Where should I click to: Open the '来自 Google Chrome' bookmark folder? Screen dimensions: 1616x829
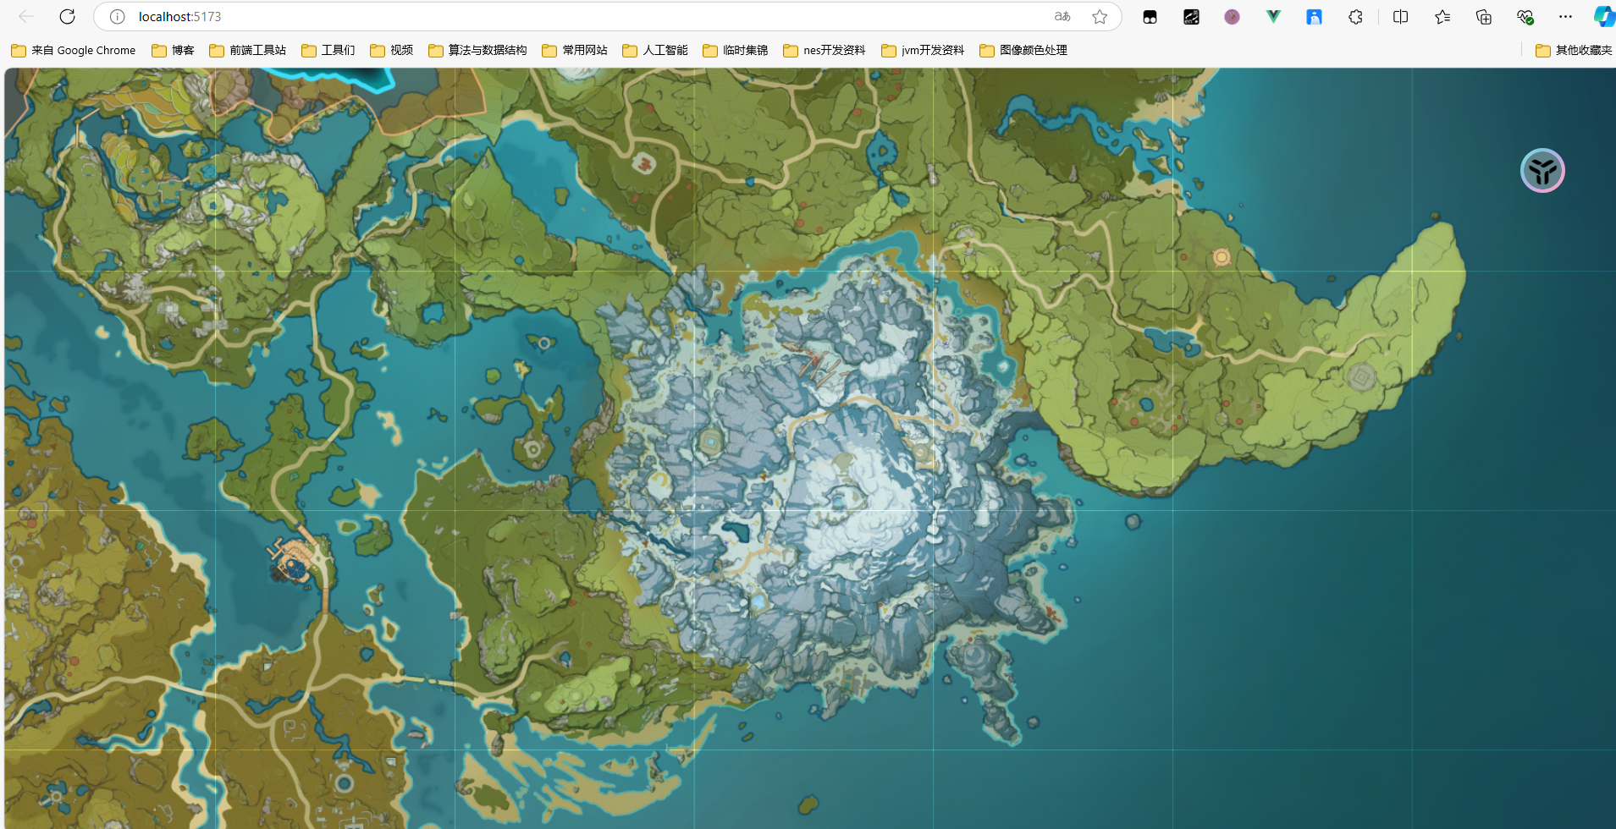pyautogui.click(x=74, y=50)
